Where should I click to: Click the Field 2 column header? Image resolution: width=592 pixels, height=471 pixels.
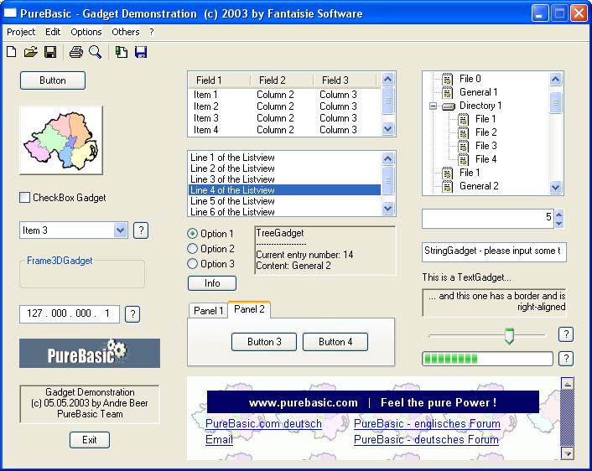click(x=282, y=80)
